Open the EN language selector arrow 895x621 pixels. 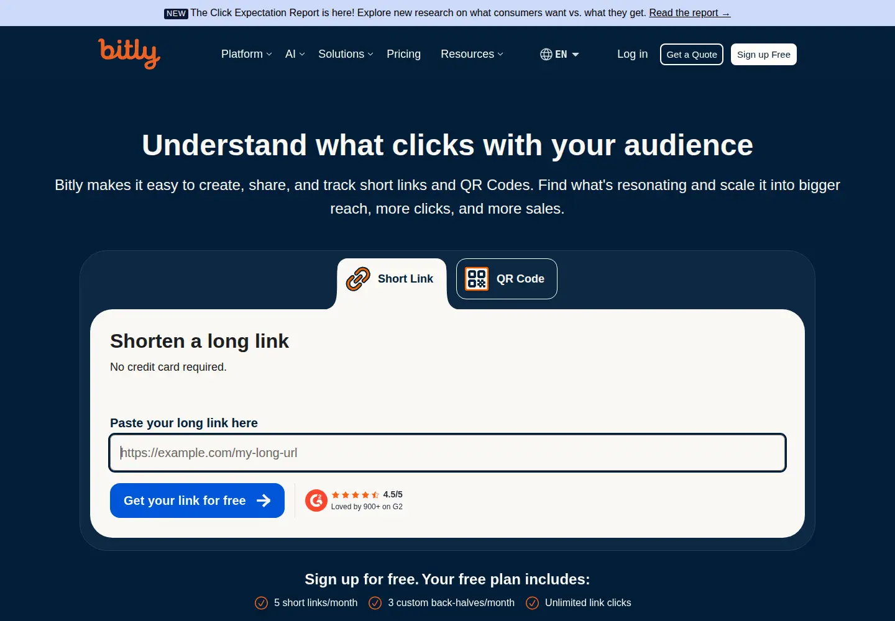click(x=576, y=55)
